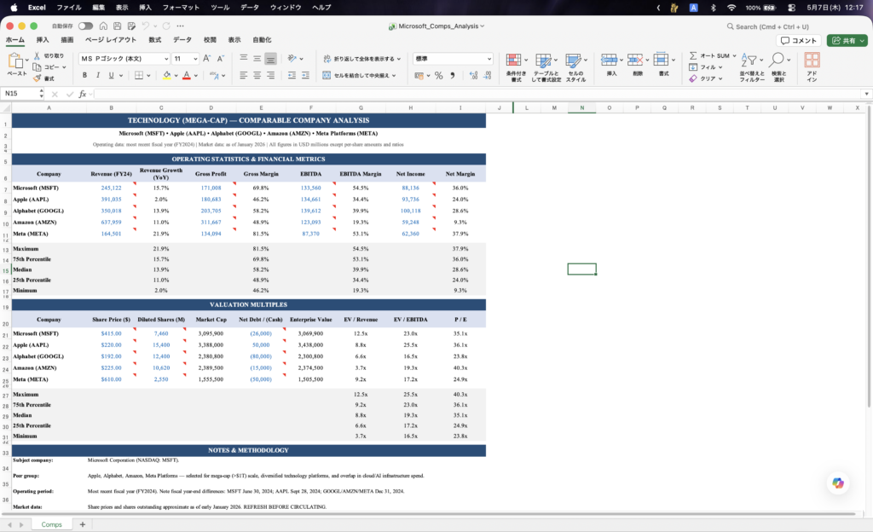Click the green 共有 share button
The image size is (873, 532).
coord(847,41)
